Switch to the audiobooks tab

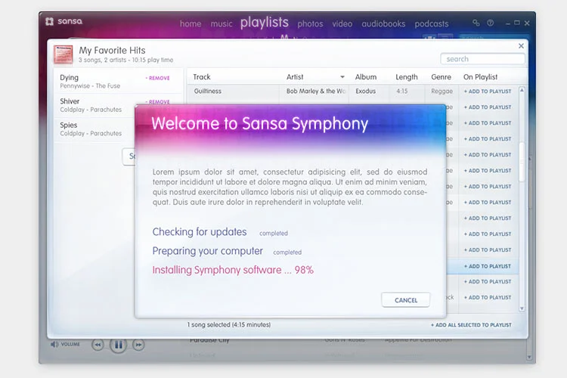(x=383, y=24)
